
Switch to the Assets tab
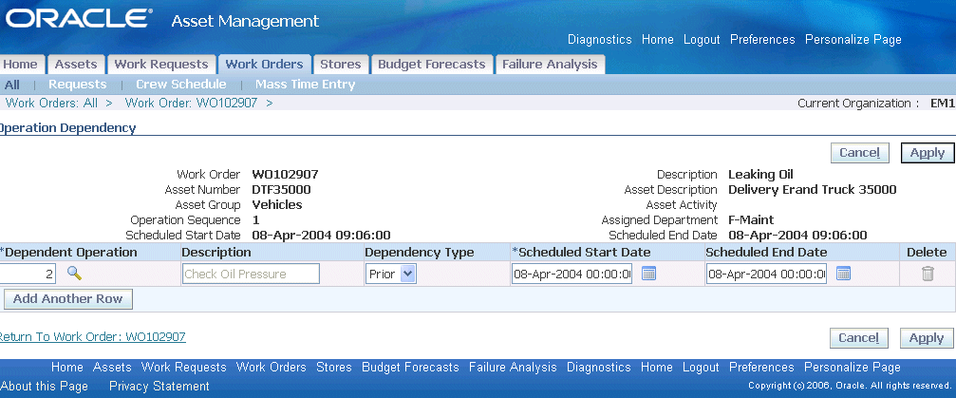76,64
